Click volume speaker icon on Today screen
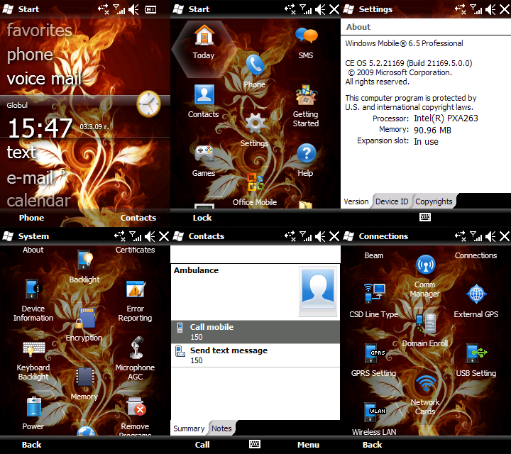This screenshot has width=511, height=454. pyautogui.click(x=133, y=9)
